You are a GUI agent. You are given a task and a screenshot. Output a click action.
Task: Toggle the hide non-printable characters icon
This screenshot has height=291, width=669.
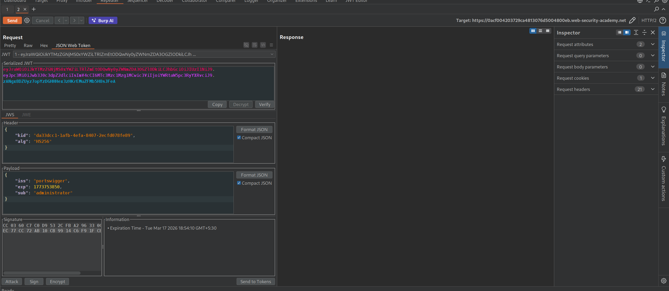[x=246, y=45]
